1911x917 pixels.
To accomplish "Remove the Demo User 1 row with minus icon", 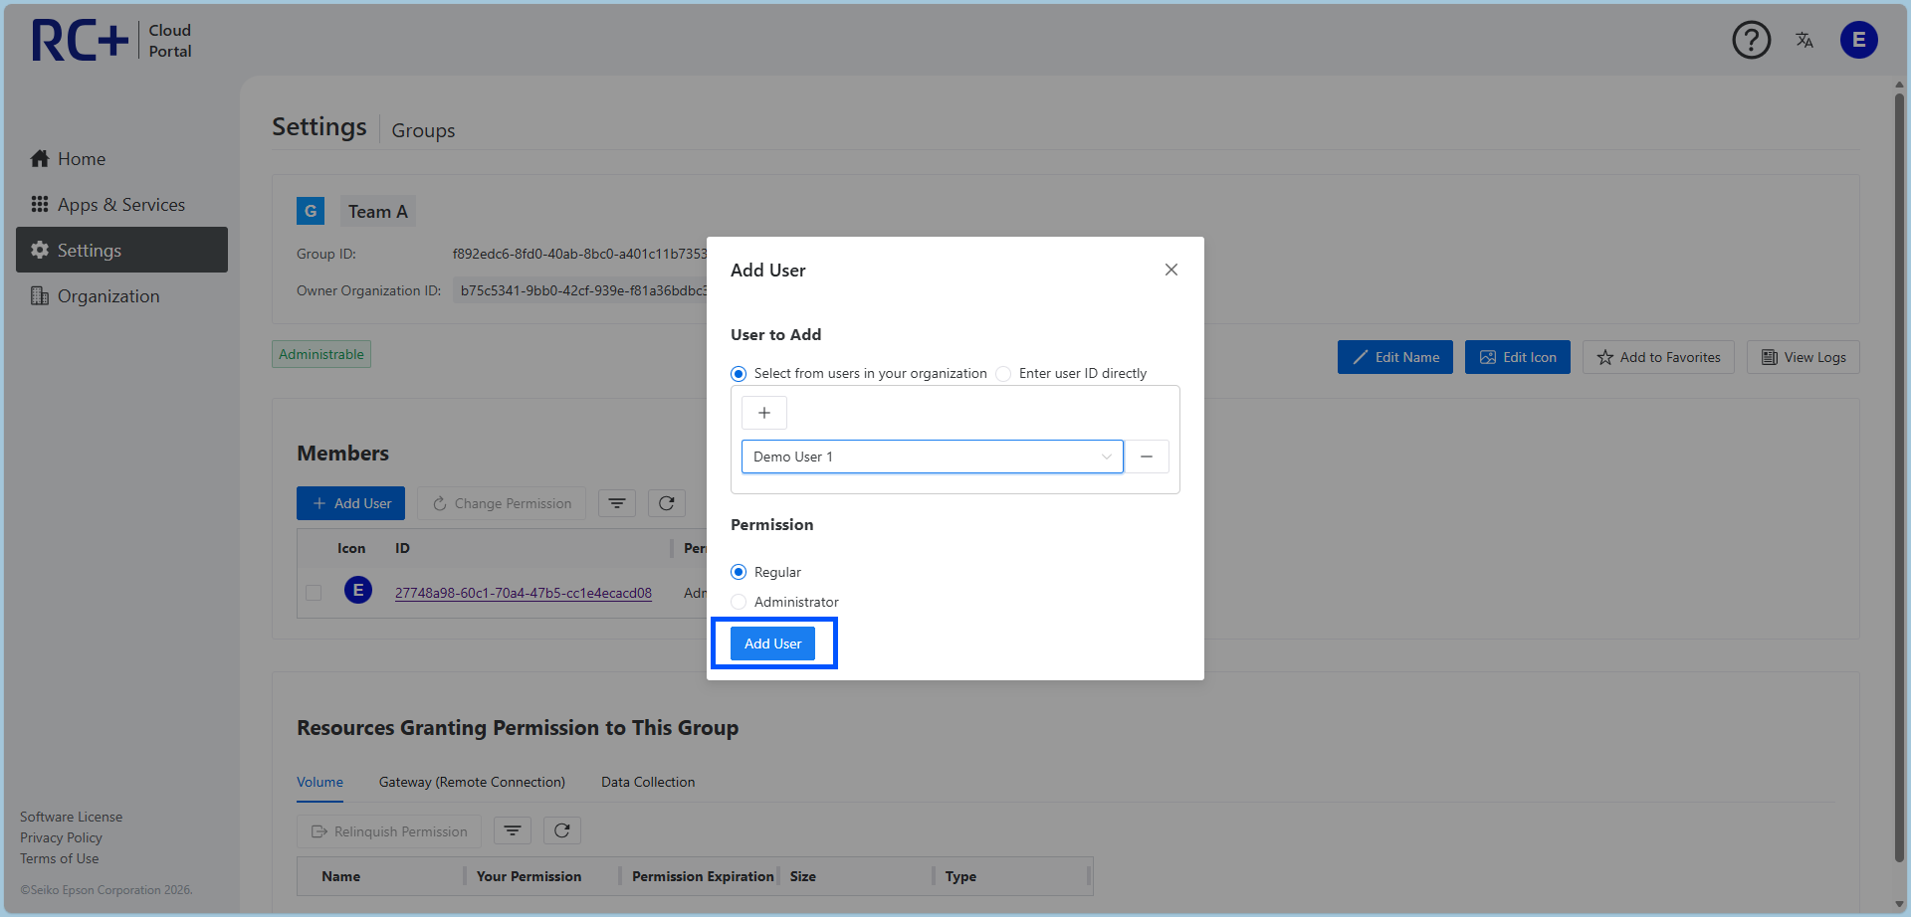I will click(1147, 457).
